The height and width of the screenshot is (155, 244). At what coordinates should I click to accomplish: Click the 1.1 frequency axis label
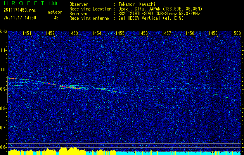pos(3,50)
